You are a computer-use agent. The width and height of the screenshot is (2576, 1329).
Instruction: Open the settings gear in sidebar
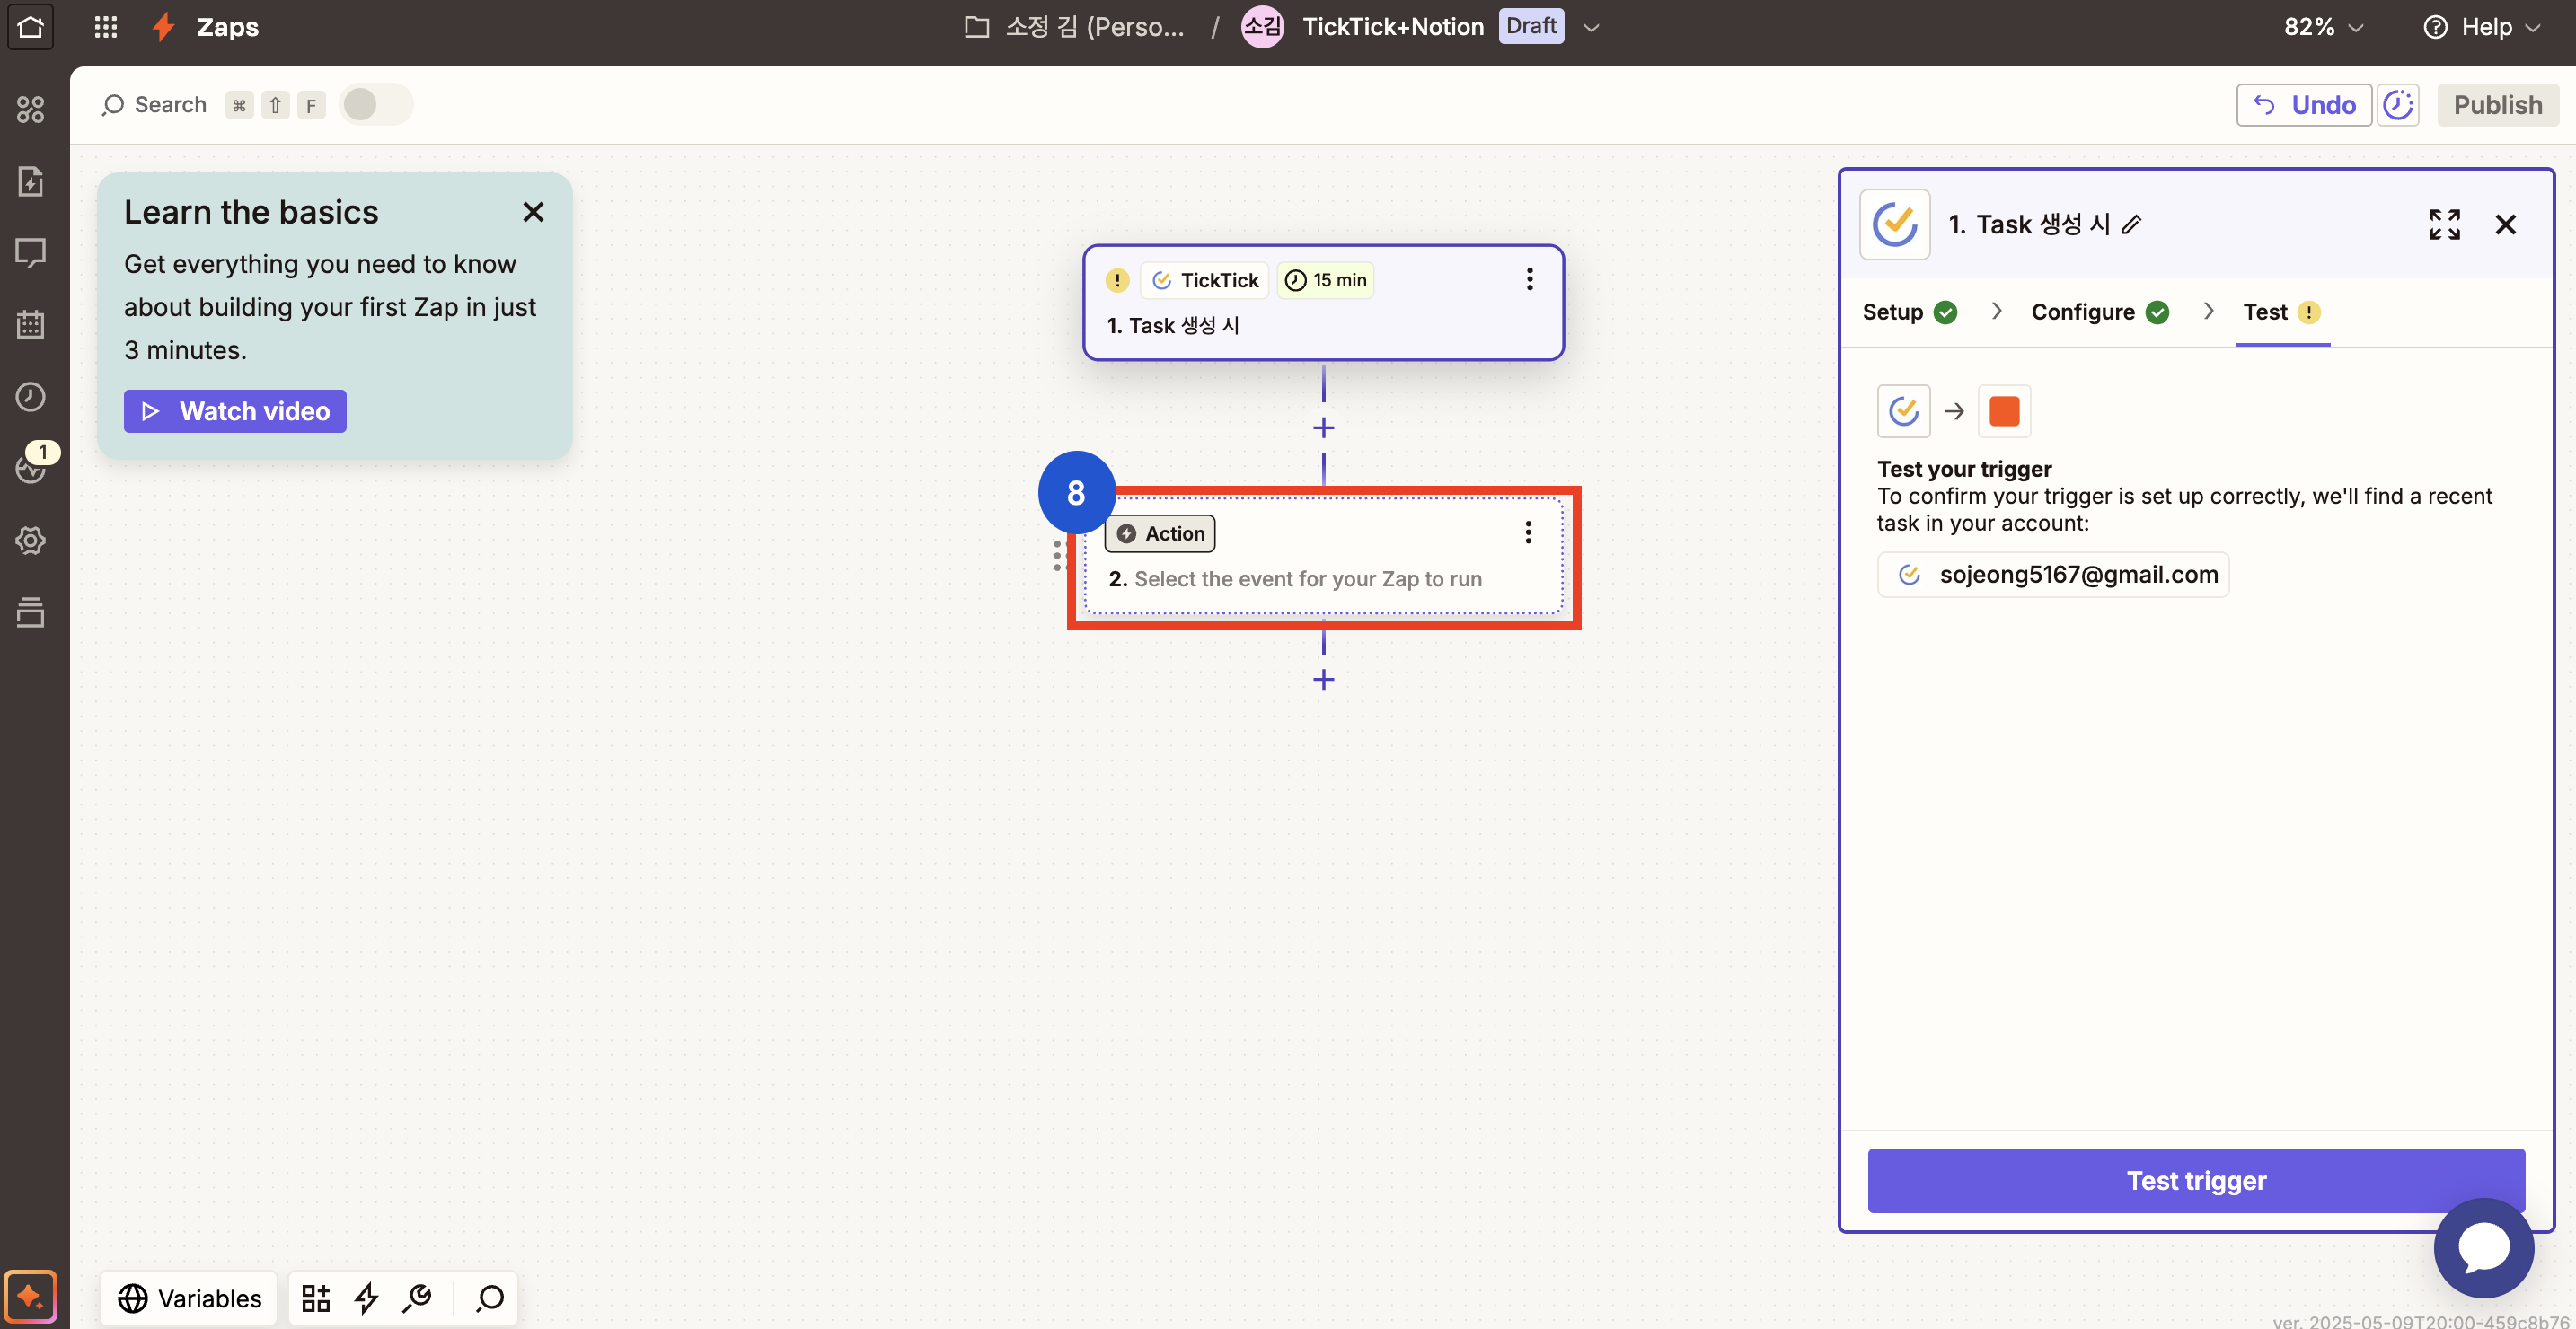(30, 540)
